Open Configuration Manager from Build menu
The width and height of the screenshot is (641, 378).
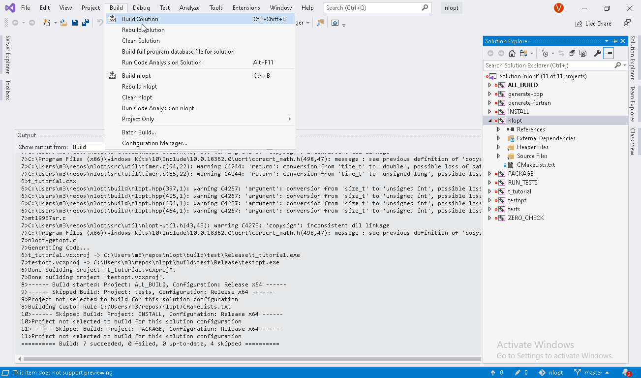click(200, 143)
